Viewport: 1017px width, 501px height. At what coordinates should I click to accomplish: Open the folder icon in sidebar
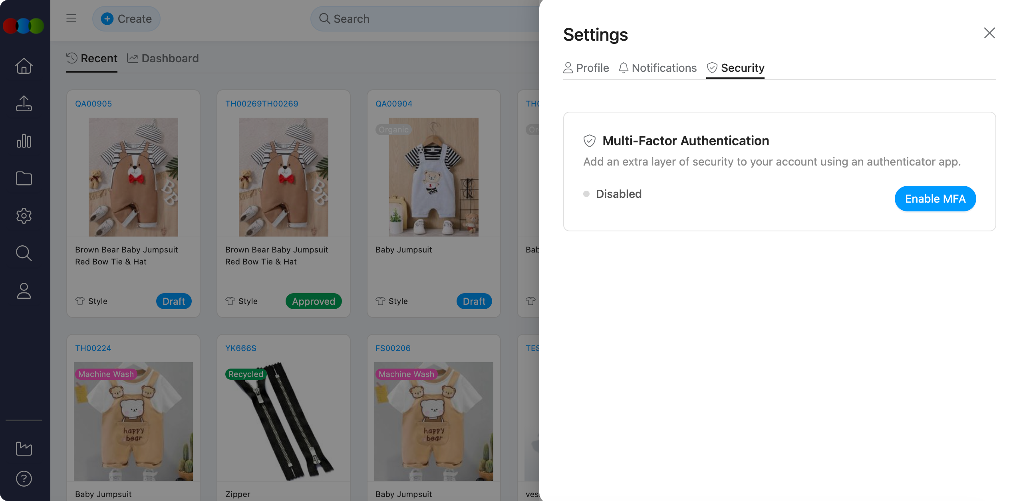24,178
